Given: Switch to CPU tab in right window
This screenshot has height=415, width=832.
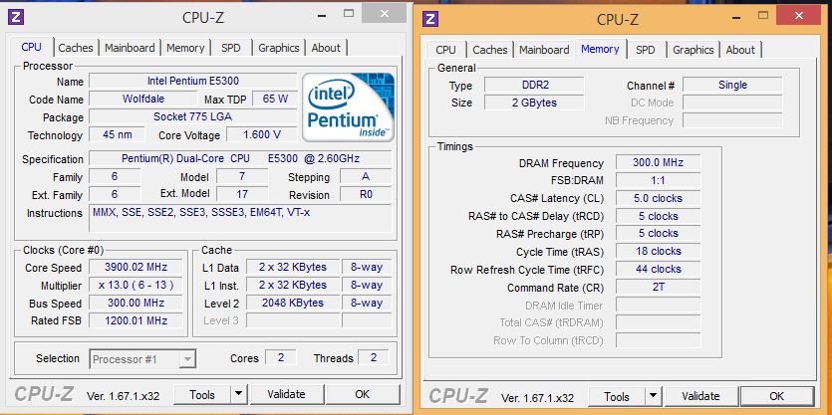Looking at the screenshot, I should [445, 50].
